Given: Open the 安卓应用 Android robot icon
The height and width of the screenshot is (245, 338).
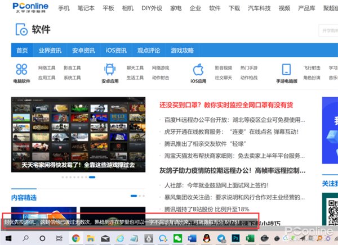Looking at the screenshot, I should pyautogui.click(x=109, y=69).
